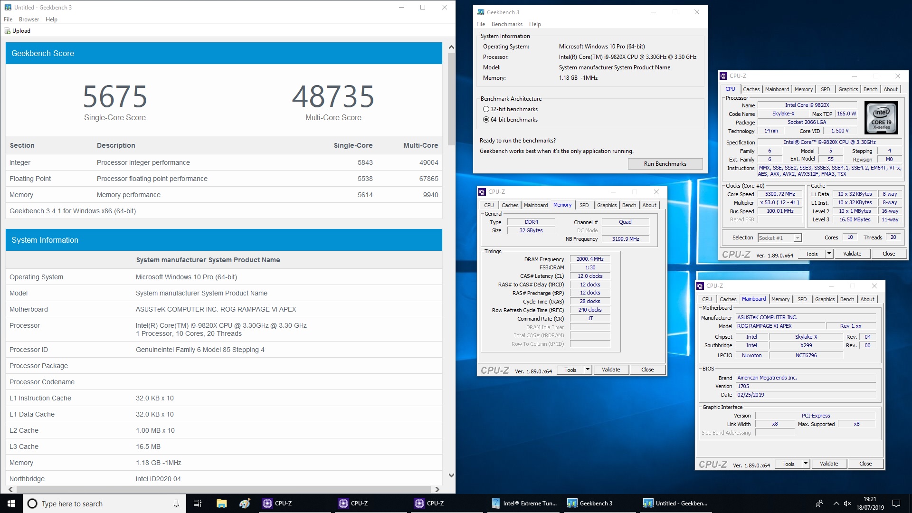Click the Single-Core Score 5675
The width and height of the screenshot is (912, 513).
click(115, 96)
